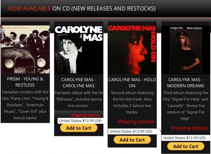This screenshot has height=154, width=211.
Task: Open the Carolyne Mas debut album cover
Action: click(79, 50)
